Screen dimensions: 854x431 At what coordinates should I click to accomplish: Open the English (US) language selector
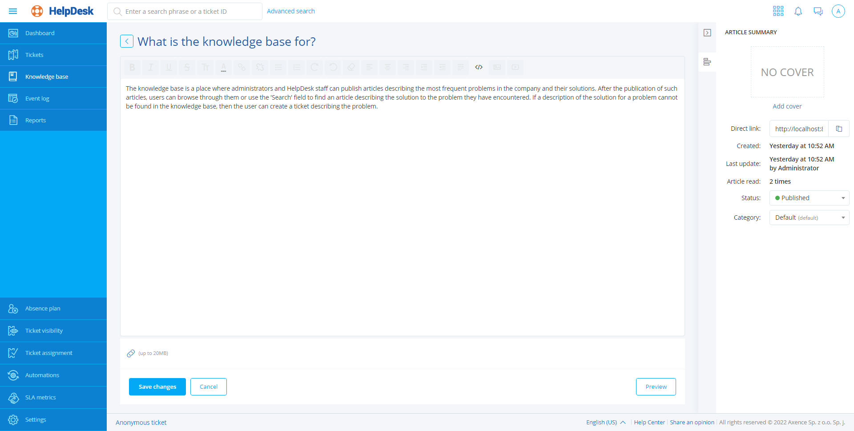coord(605,423)
